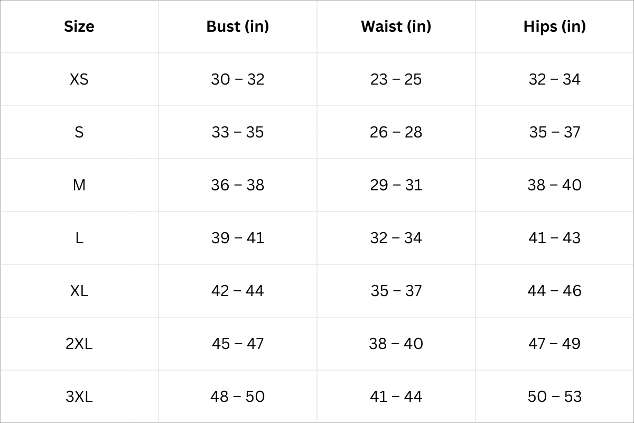Click the M size cell

coord(79,185)
